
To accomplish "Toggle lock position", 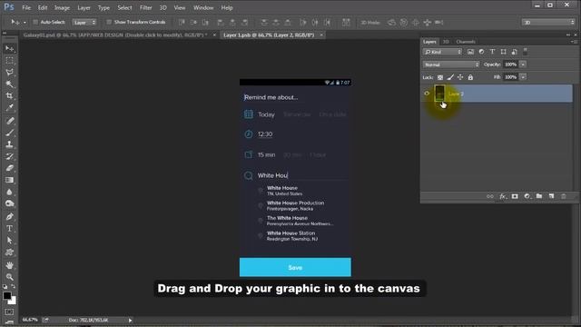I will pos(460,77).
